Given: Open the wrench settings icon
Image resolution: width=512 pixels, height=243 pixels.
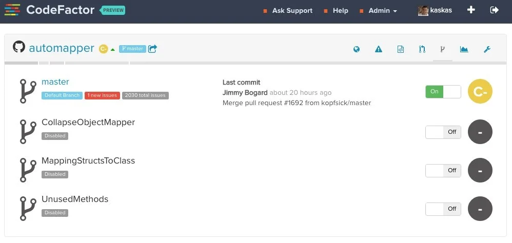Looking at the screenshot, I should pyautogui.click(x=487, y=49).
